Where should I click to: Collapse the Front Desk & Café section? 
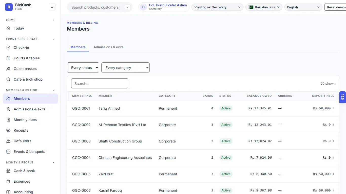pos(53,39)
